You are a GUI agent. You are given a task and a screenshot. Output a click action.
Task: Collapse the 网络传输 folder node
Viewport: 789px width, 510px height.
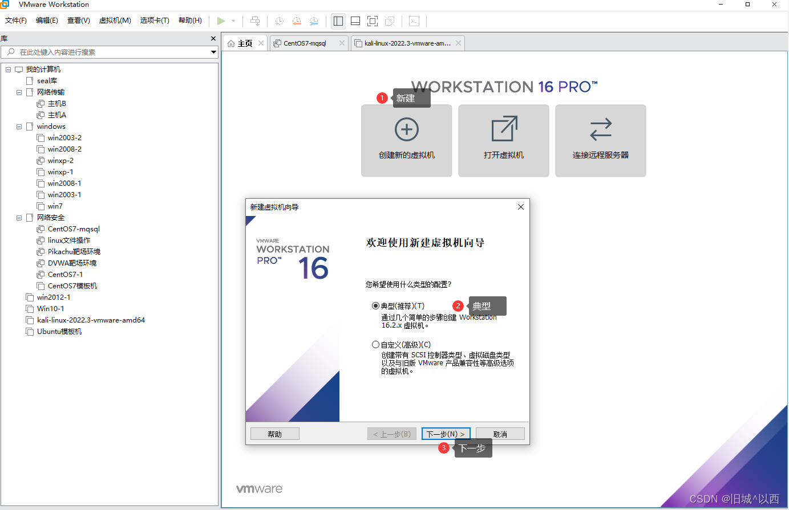pos(19,92)
